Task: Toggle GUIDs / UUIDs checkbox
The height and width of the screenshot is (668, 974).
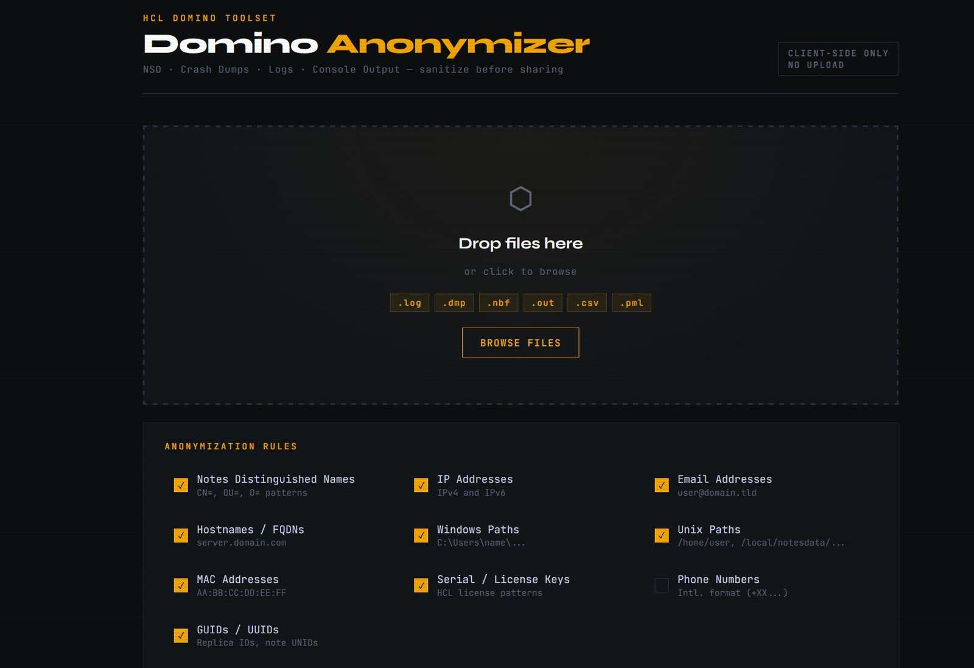Action: [x=181, y=636]
